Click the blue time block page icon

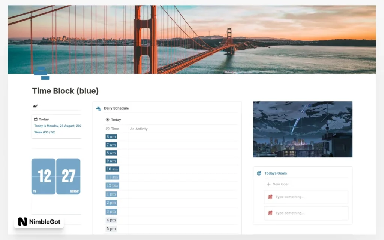click(42, 73)
